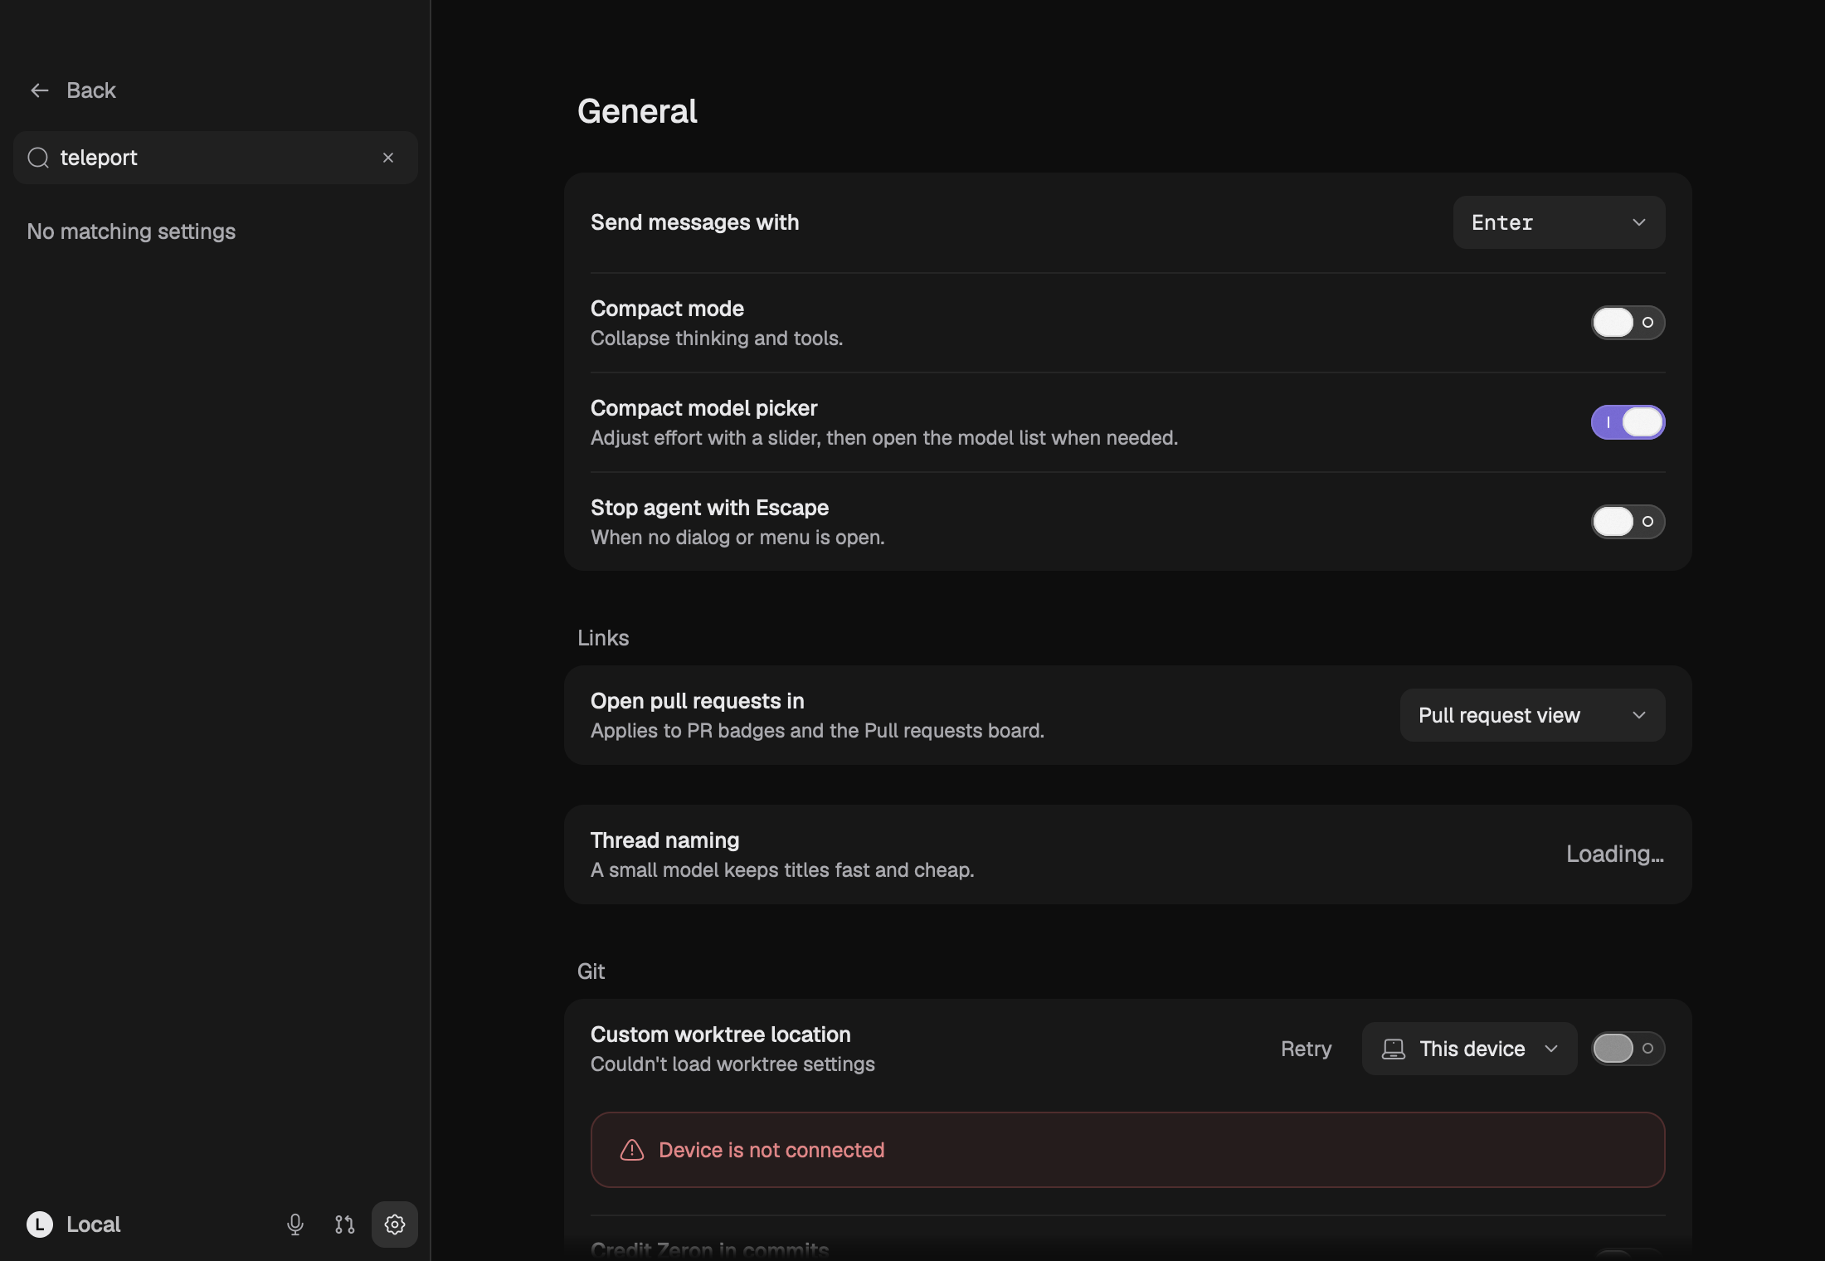This screenshot has width=1825, height=1261.
Task: Click the back arrow icon
Action: [x=40, y=90]
